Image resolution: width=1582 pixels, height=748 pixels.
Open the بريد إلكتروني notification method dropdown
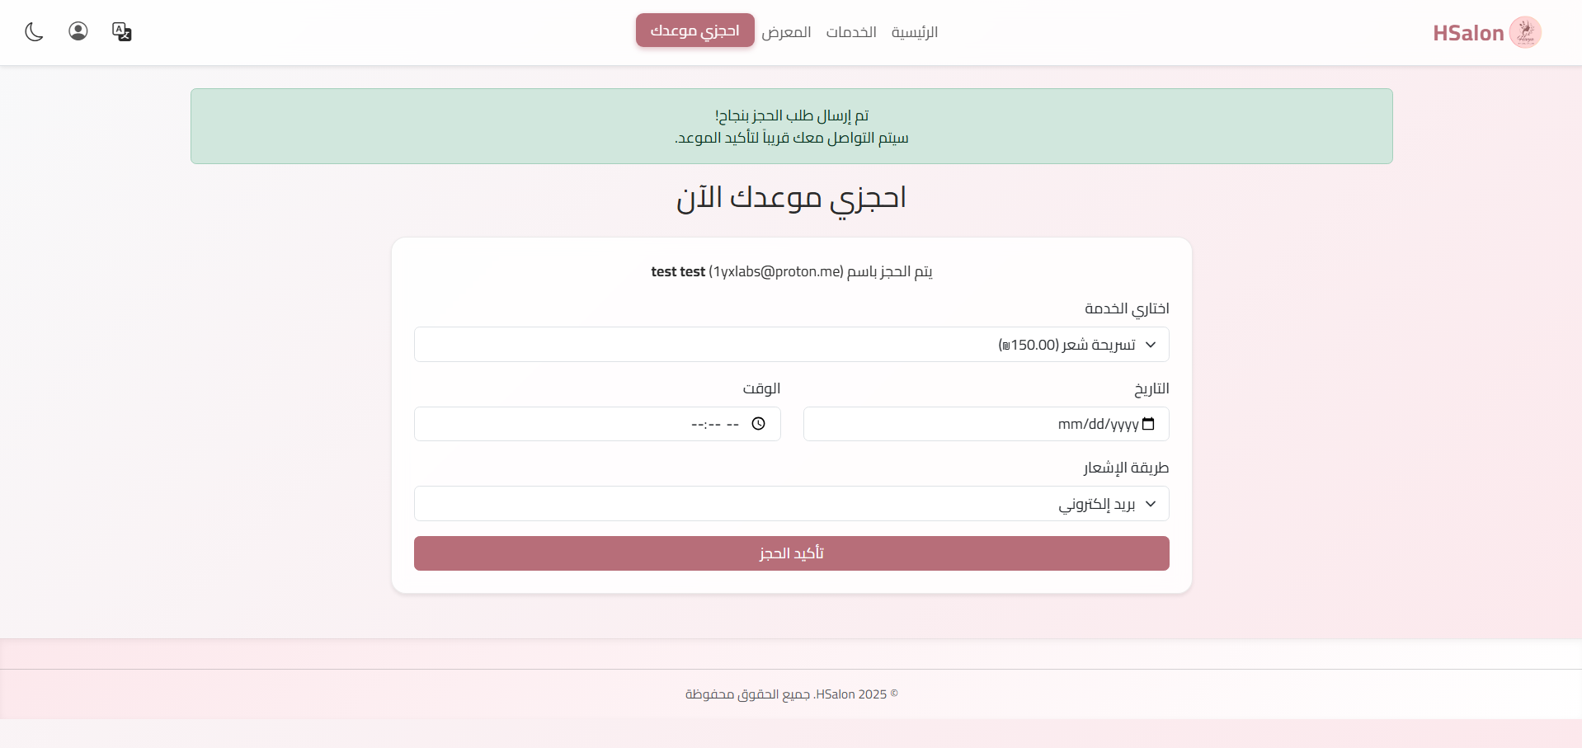(x=791, y=503)
